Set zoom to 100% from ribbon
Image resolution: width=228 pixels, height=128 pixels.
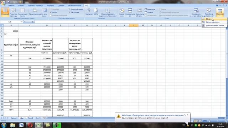pyautogui.click(x=96, y=12)
